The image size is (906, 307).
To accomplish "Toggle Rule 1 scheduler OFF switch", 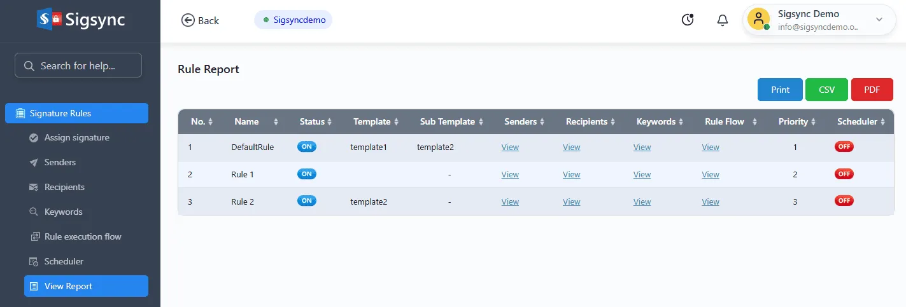I will [844, 174].
